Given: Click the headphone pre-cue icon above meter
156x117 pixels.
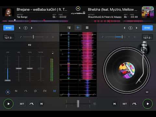Looking at the screenshot, I should click(53, 53).
